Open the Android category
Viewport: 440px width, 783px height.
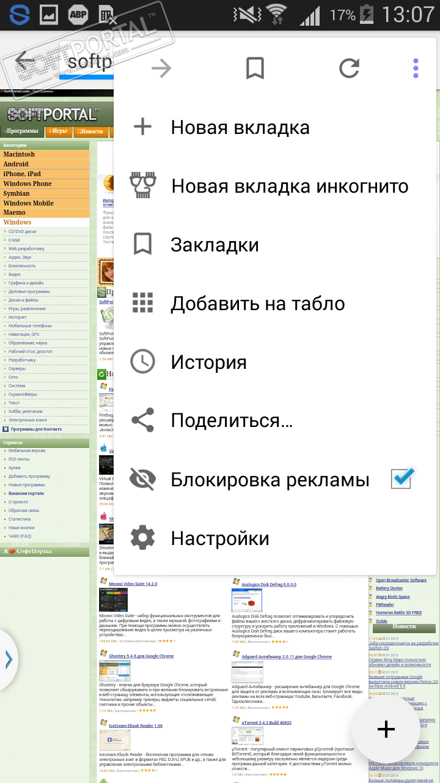pos(16,164)
